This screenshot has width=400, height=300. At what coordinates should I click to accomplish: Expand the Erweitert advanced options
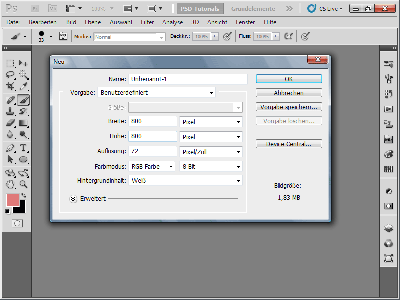pos(73,199)
